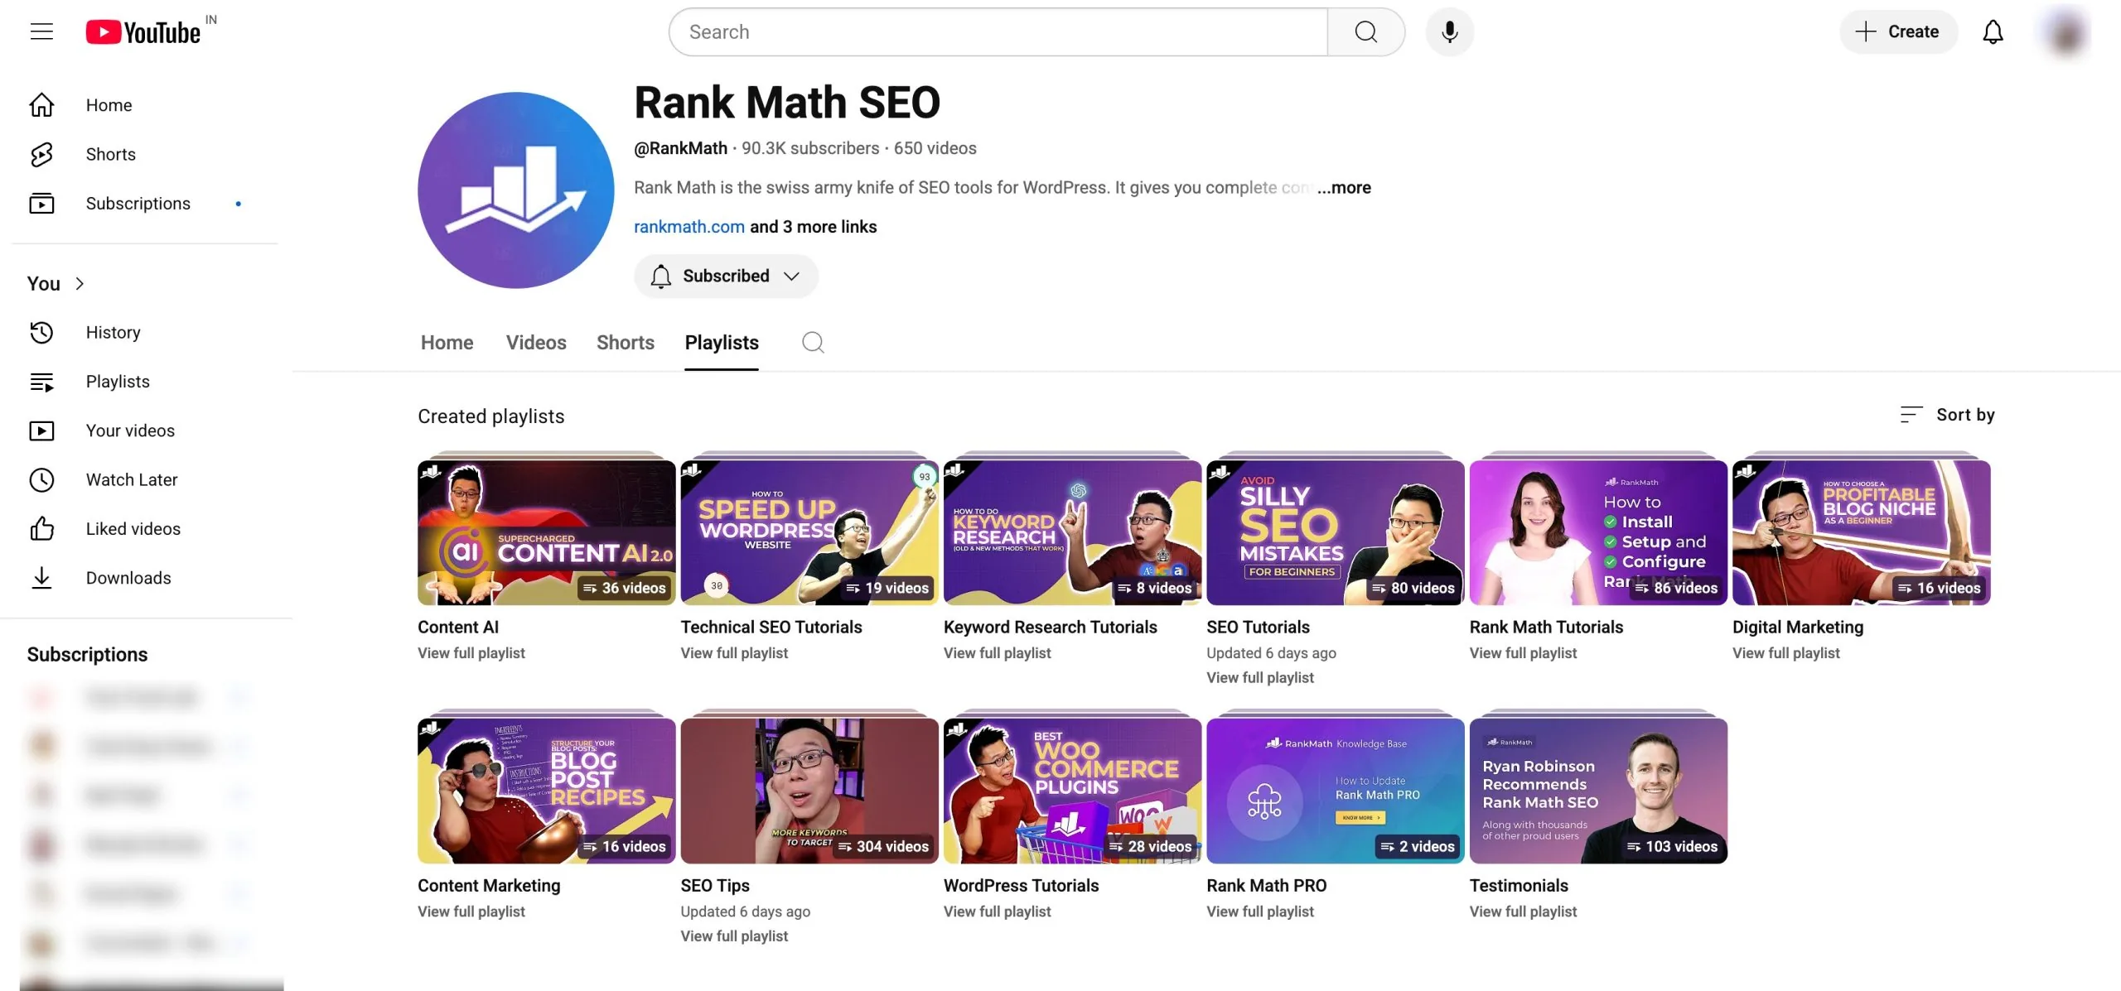Screen dimensions: 2121x991
Task: Select the Shorts icon in sidebar
Action: point(42,154)
